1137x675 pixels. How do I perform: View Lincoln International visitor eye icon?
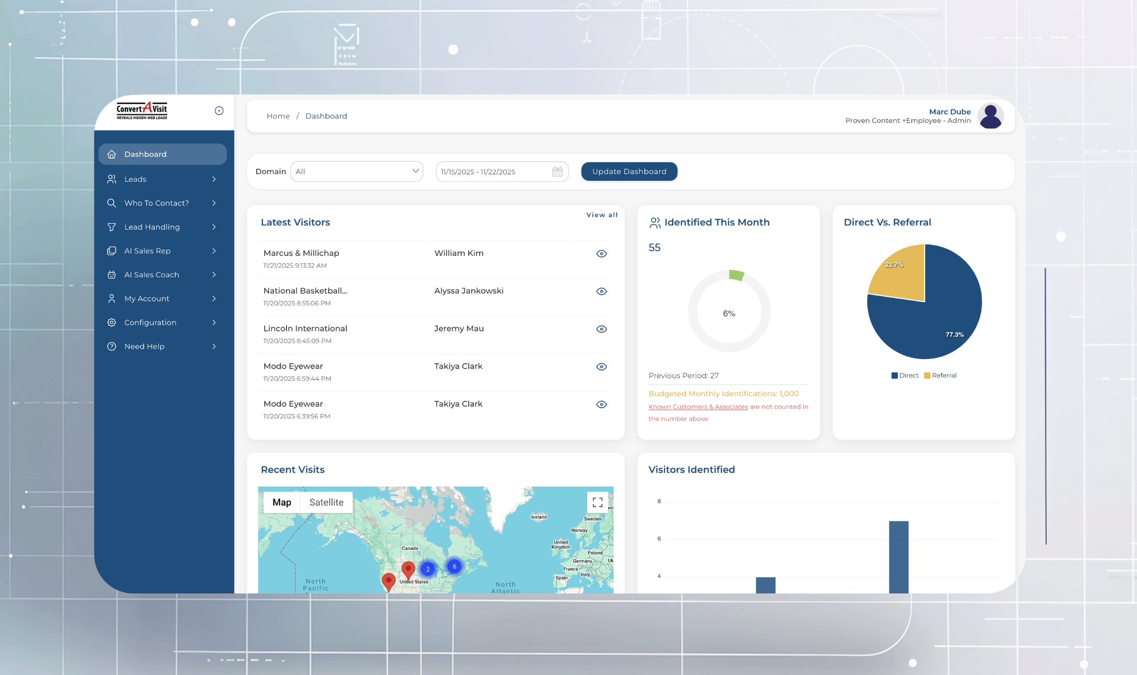(601, 329)
